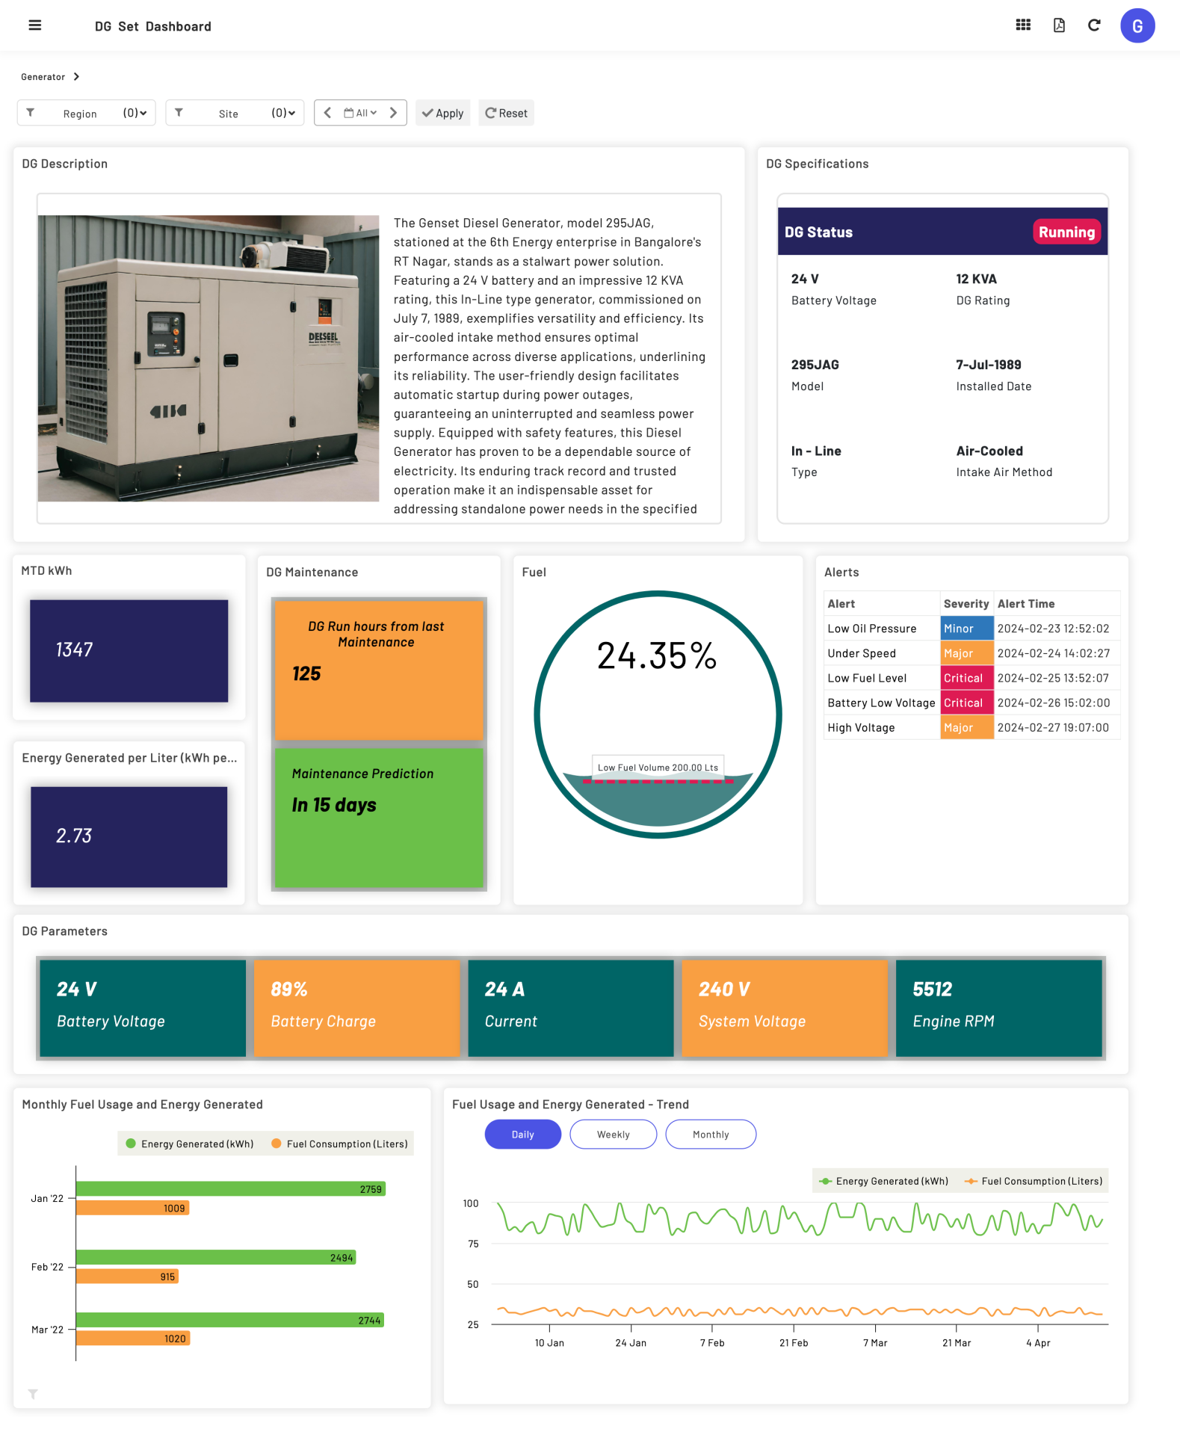This screenshot has height=1435, width=1180.
Task: Click the generator photo thumbnail
Action: tap(208, 358)
